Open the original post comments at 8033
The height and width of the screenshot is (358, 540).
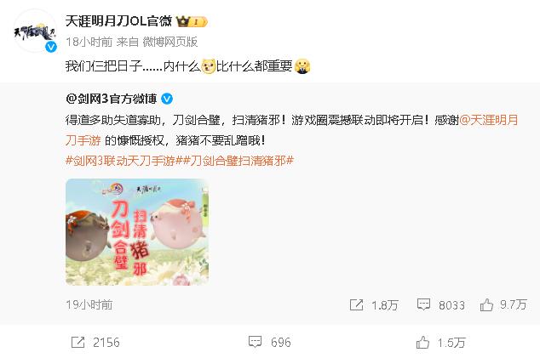click(423, 304)
